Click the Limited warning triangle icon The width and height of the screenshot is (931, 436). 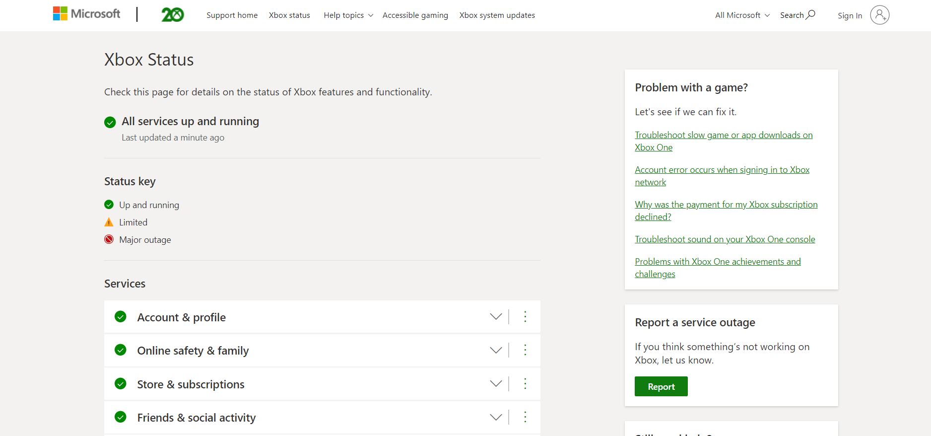pyautogui.click(x=109, y=222)
